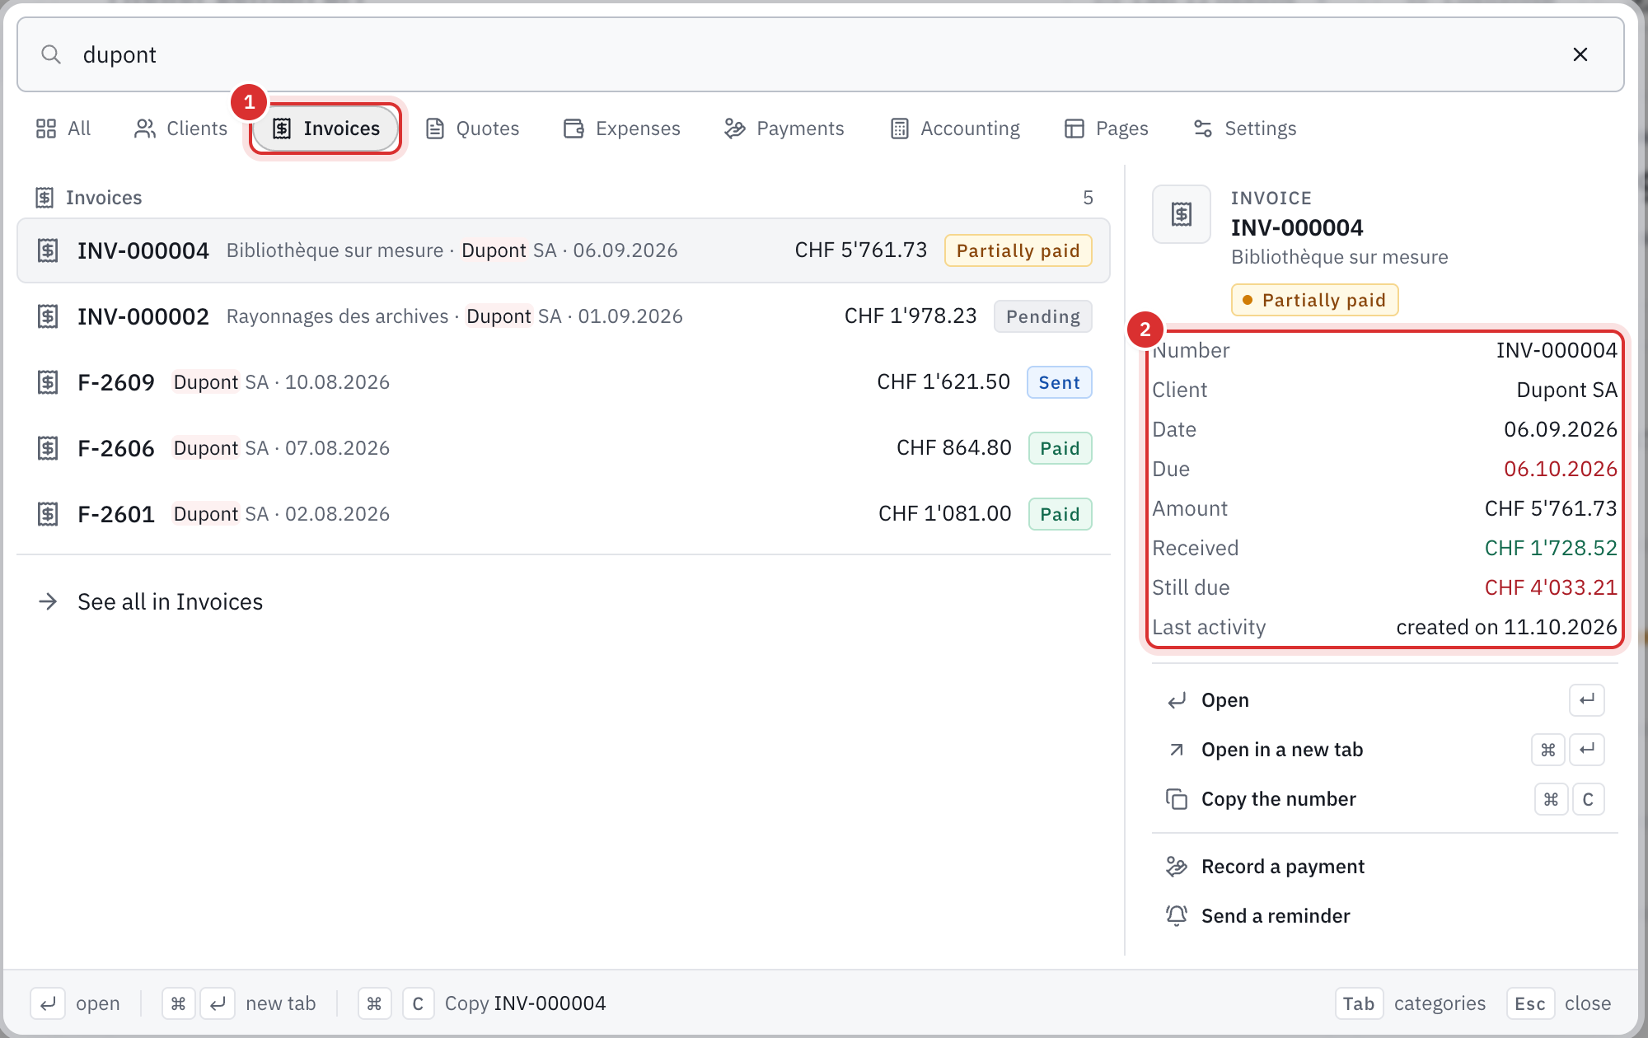Viewport: 1648px width, 1038px height.
Task: Click the search field containing dupont
Action: pos(820,54)
